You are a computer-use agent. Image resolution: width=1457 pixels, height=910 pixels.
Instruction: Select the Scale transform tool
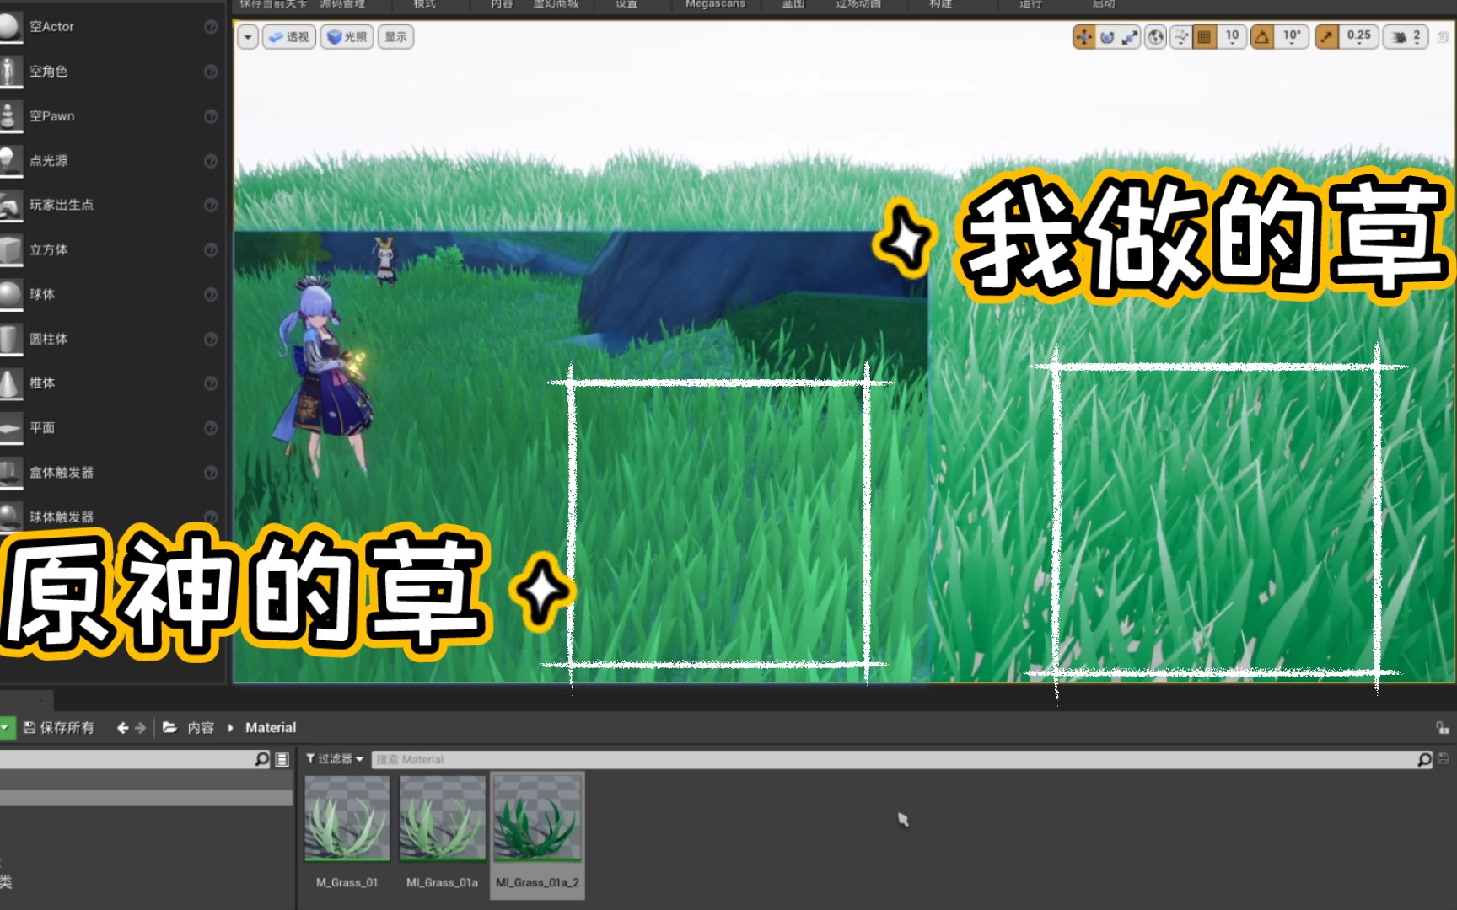(1130, 37)
